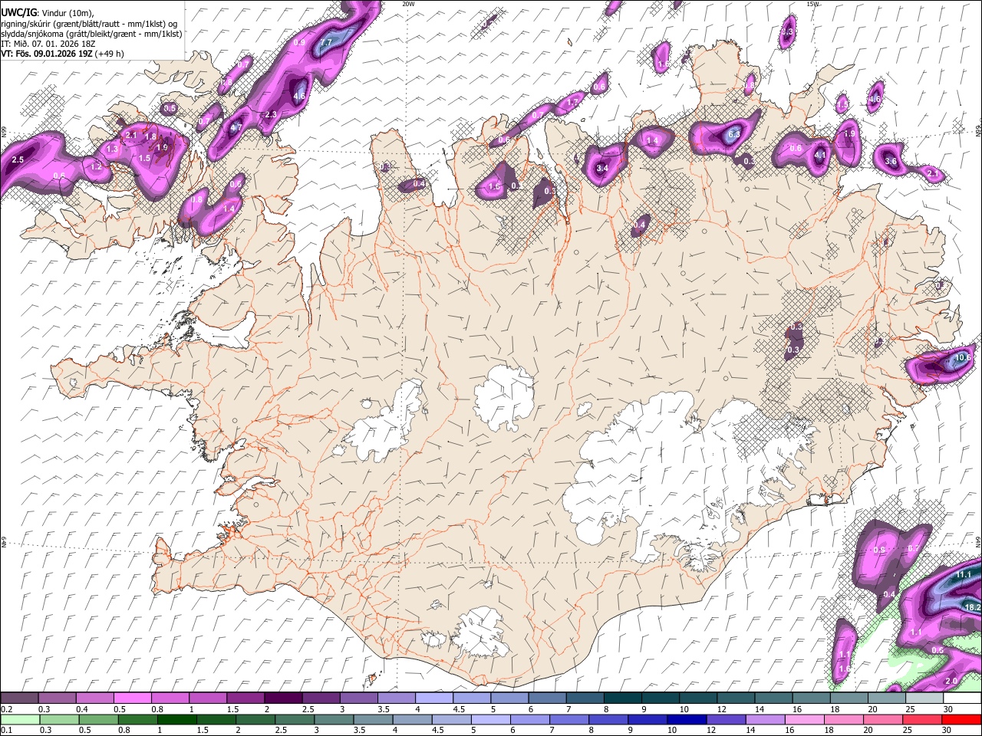The image size is (982, 736).
Task: Select the 4.1 precipitation label in northeast
Action: (x=820, y=155)
